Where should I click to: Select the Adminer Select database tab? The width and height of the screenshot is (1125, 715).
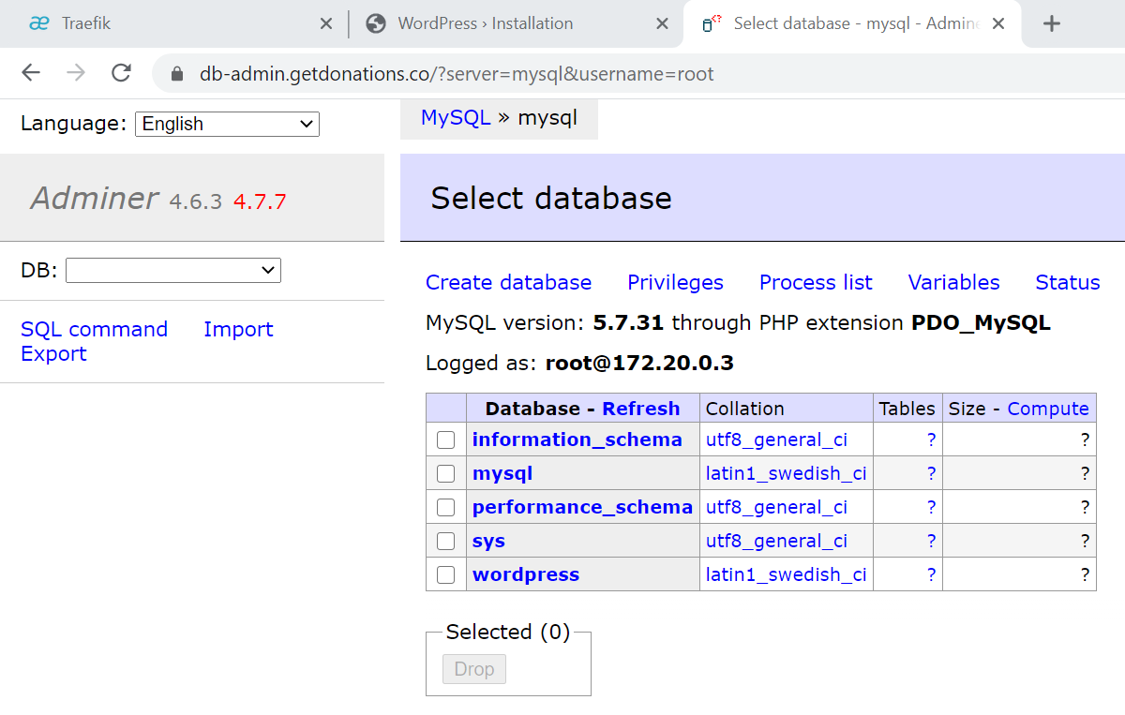coord(853,24)
